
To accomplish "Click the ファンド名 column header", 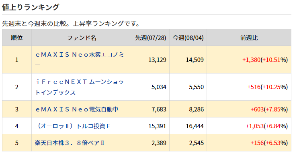I will tap(82, 38).
